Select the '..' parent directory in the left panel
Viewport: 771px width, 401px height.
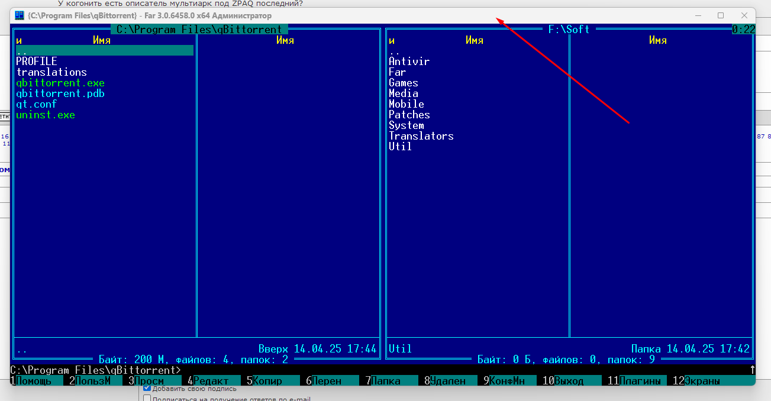[x=22, y=51]
